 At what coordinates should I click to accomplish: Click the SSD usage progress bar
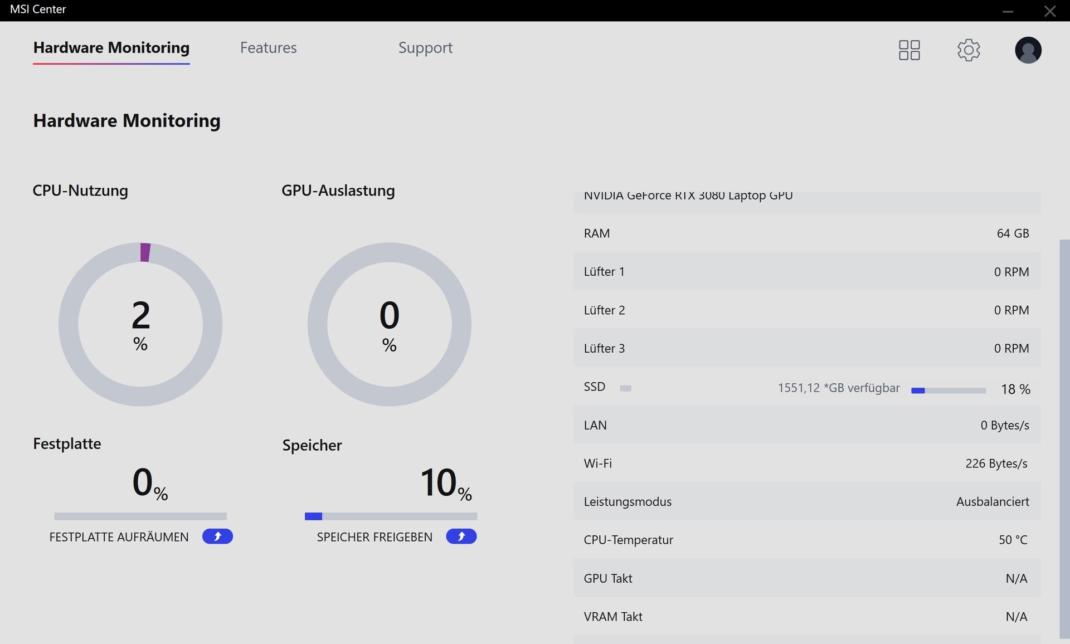948,391
